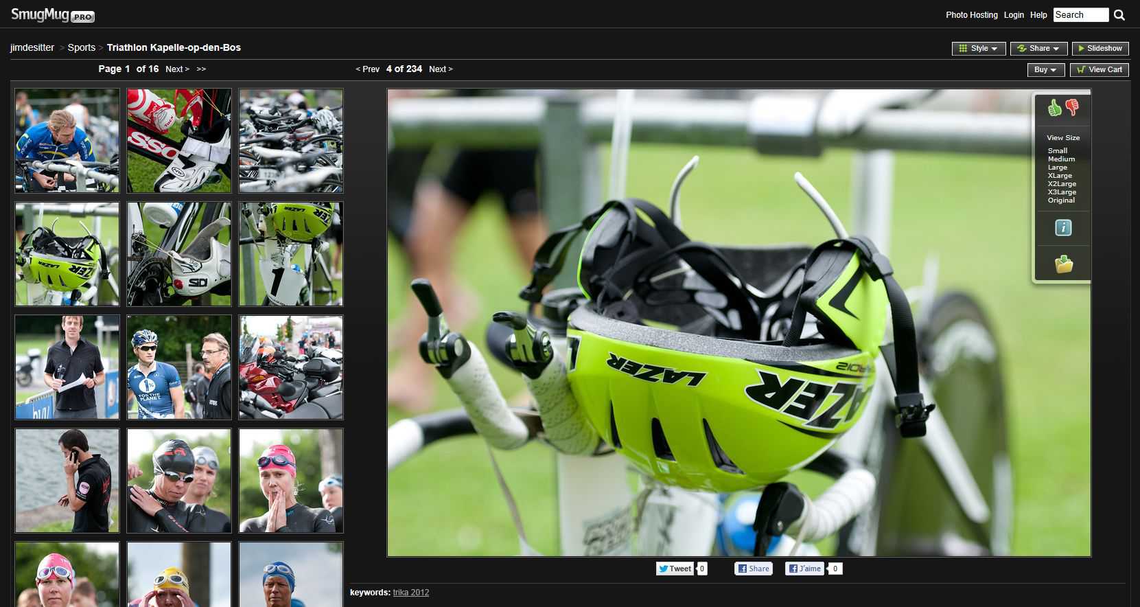This screenshot has width=1140, height=607.
Task: Click the main Lazer helmet photo
Action: tap(739, 323)
